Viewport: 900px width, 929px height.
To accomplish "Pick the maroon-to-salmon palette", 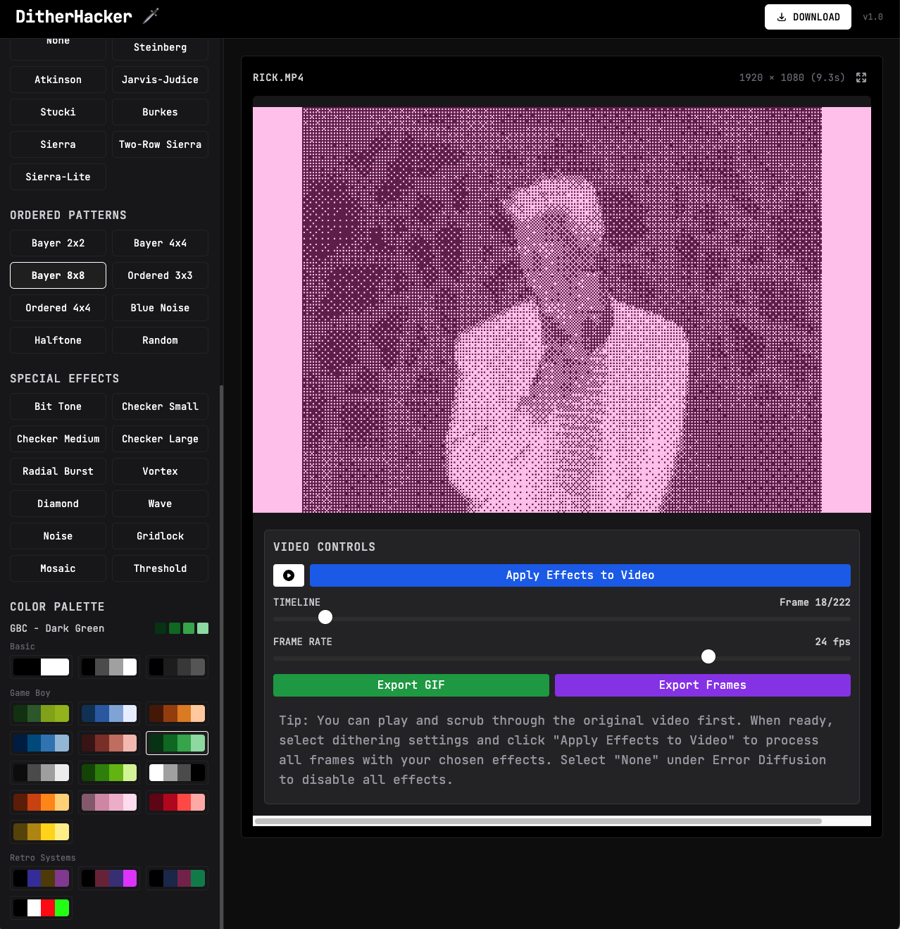I will tap(109, 743).
